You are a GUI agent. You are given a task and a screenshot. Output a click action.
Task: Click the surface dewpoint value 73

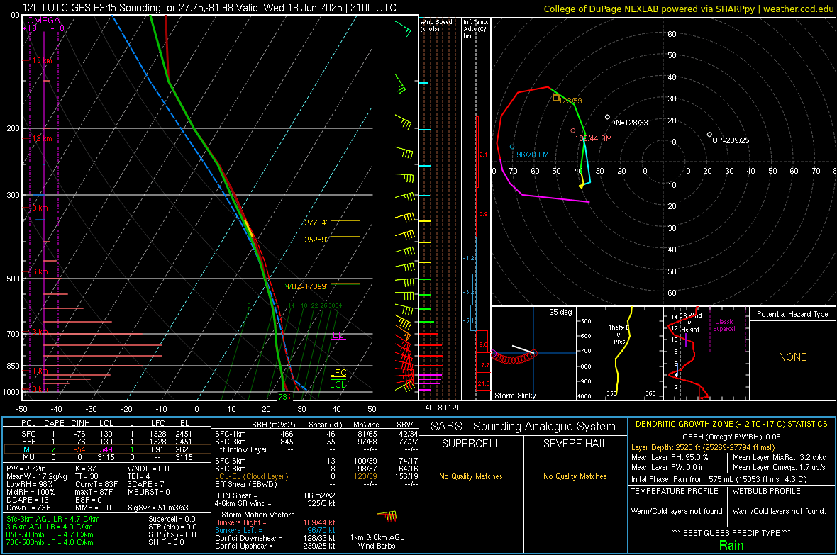point(283,397)
